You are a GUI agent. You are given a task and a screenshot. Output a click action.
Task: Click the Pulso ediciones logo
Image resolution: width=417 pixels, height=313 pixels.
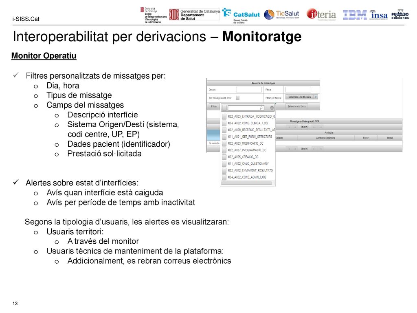(400, 15)
